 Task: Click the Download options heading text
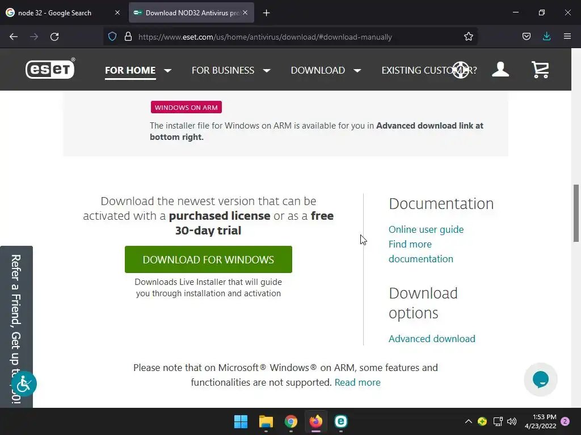(423, 303)
